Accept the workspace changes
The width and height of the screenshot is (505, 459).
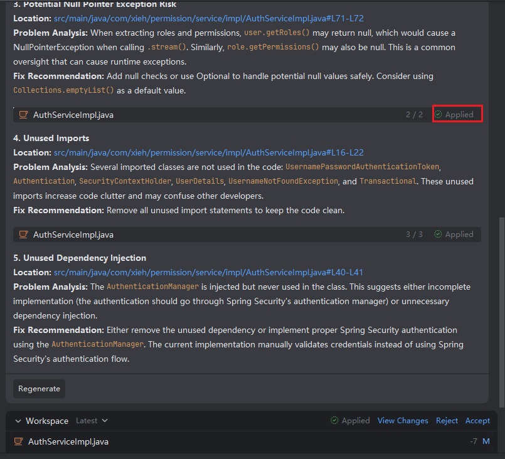point(477,421)
